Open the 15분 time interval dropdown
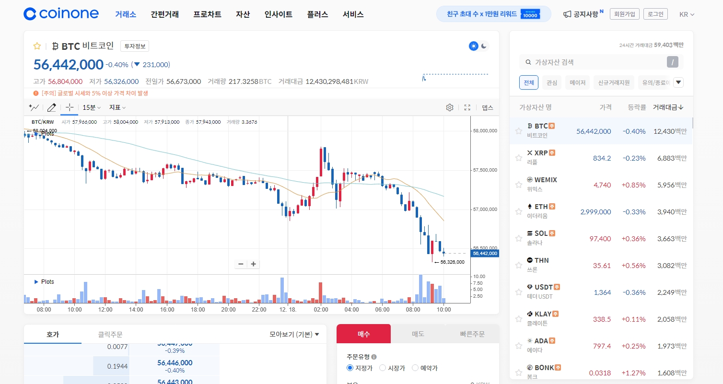This screenshot has height=384, width=723. 91,107
